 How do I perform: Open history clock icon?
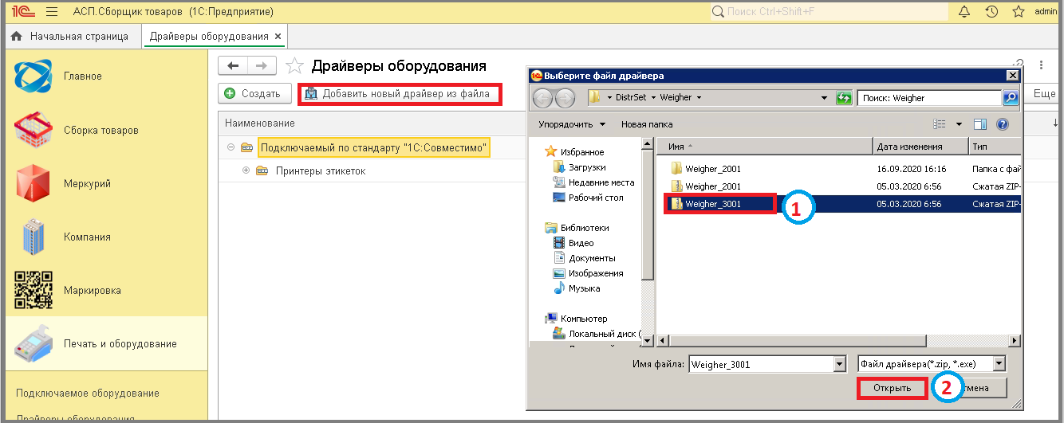(x=991, y=11)
